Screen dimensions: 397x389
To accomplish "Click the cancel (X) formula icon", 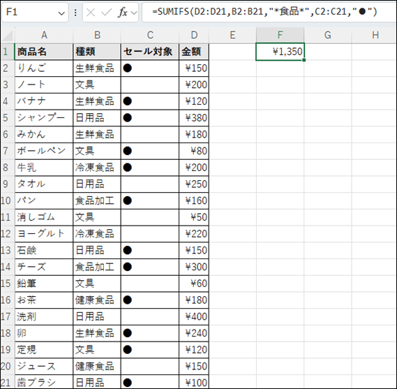I will pos(91,13).
